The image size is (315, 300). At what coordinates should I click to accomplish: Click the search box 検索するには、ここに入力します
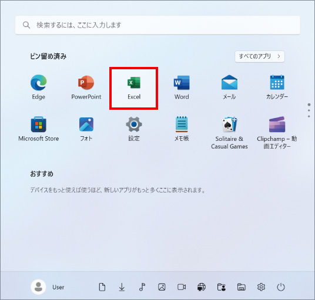(x=157, y=25)
